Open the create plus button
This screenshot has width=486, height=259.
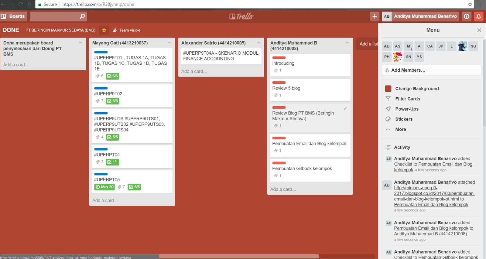pyautogui.click(x=375, y=16)
